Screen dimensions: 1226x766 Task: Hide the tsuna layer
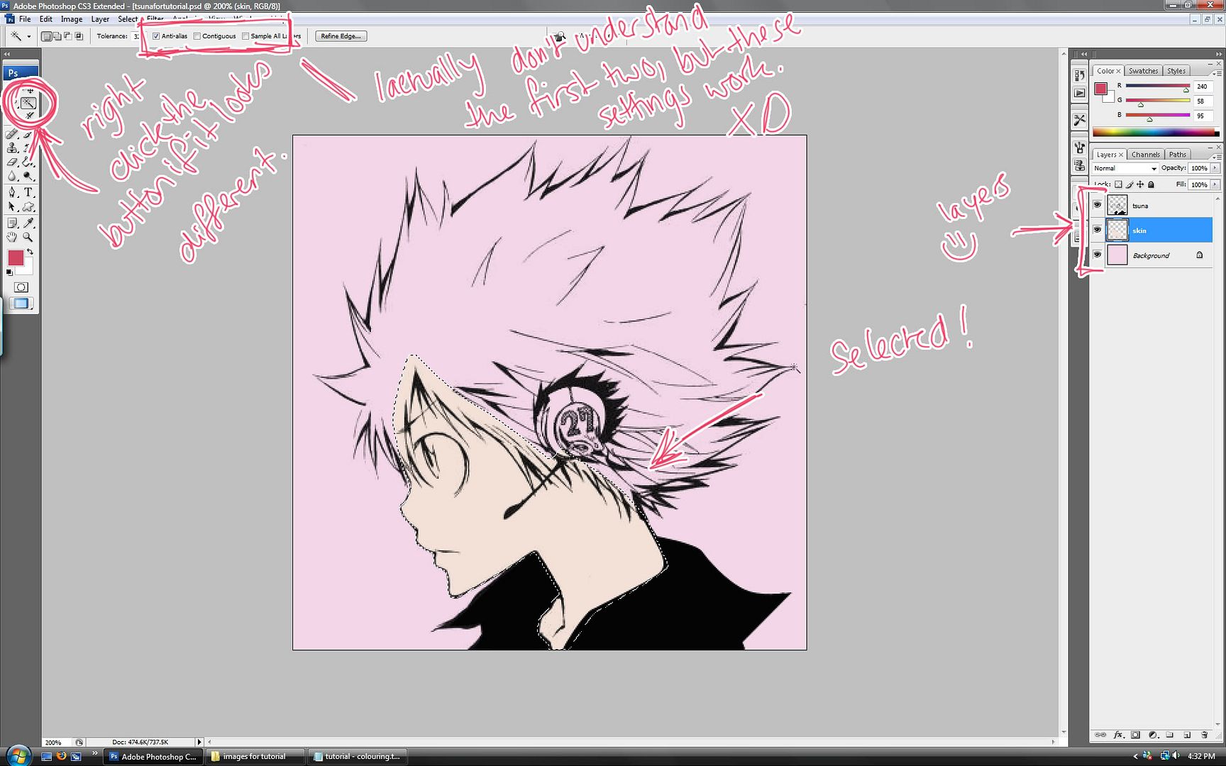click(x=1098, y=205)
